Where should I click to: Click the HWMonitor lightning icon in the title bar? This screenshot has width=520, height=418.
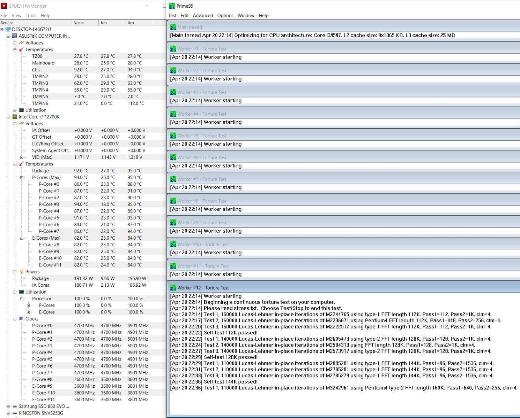tap(4, 6)
